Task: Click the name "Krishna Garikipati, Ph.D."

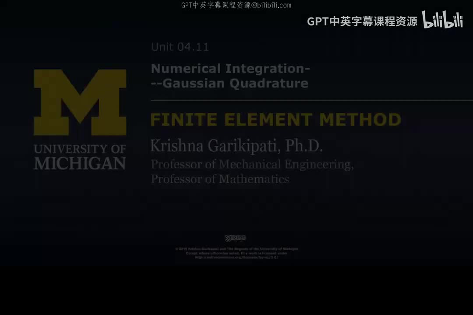Action: (x=236, y=146)
